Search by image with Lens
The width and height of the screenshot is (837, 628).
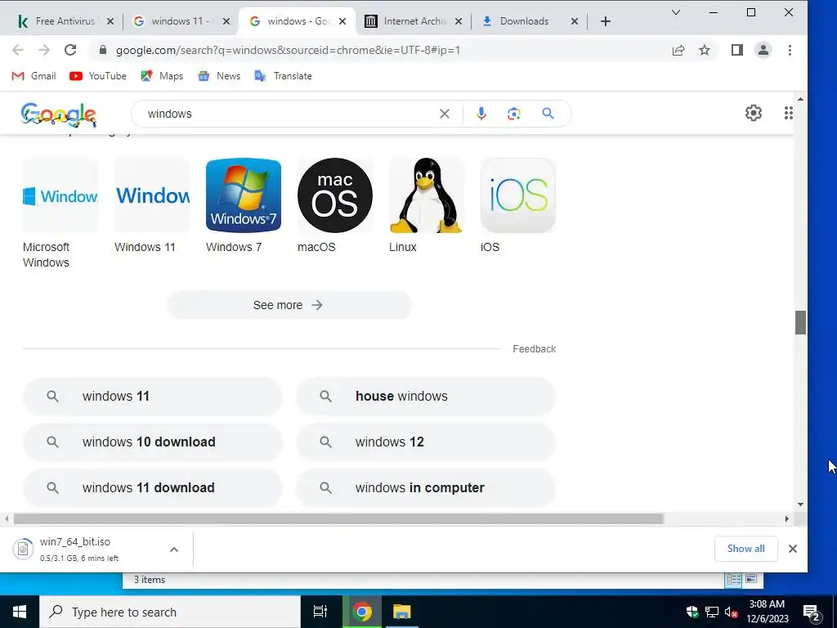coord(513,114)
